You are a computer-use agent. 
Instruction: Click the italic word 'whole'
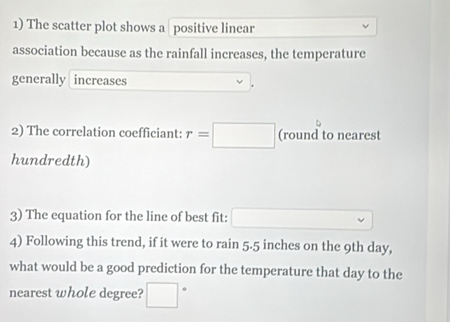76,293
